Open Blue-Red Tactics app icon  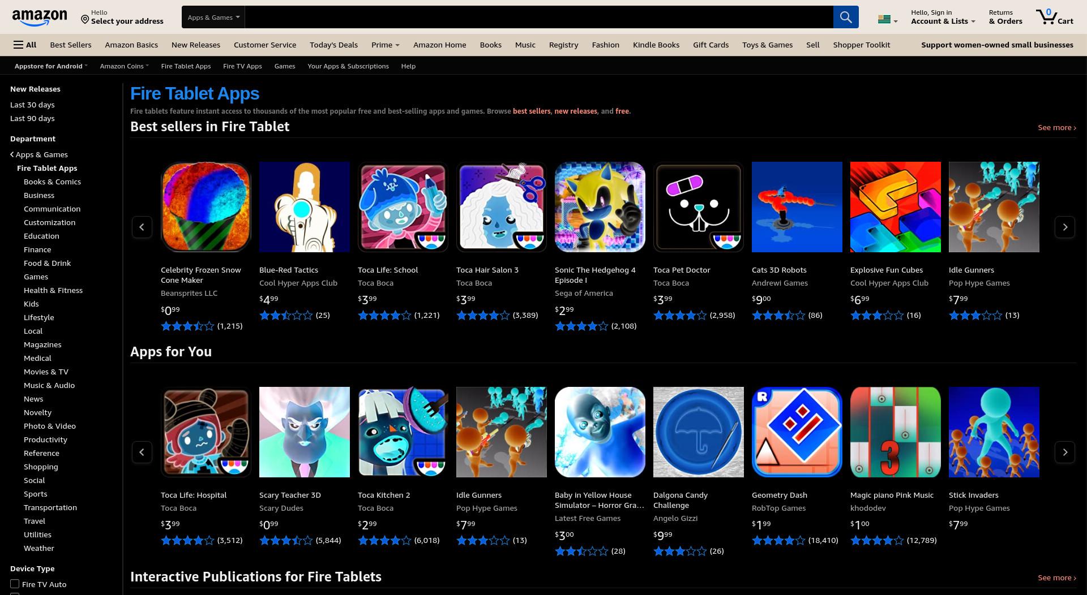(x=305, y=207)
